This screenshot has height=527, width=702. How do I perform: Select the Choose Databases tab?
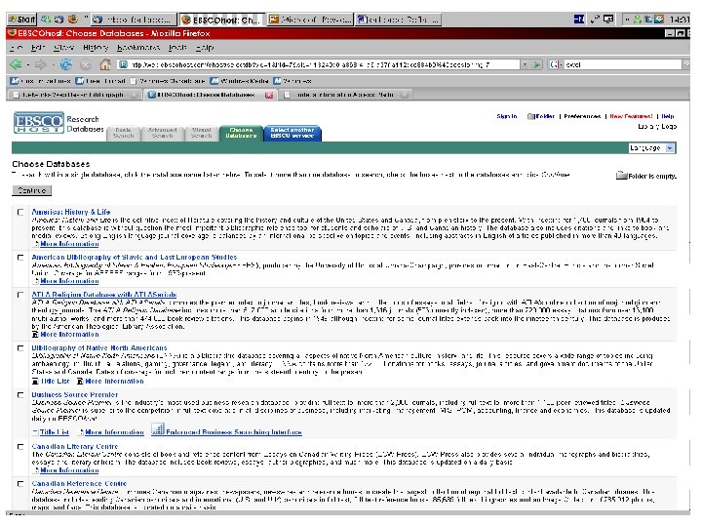pyautogui.click(x=241, y=133)
